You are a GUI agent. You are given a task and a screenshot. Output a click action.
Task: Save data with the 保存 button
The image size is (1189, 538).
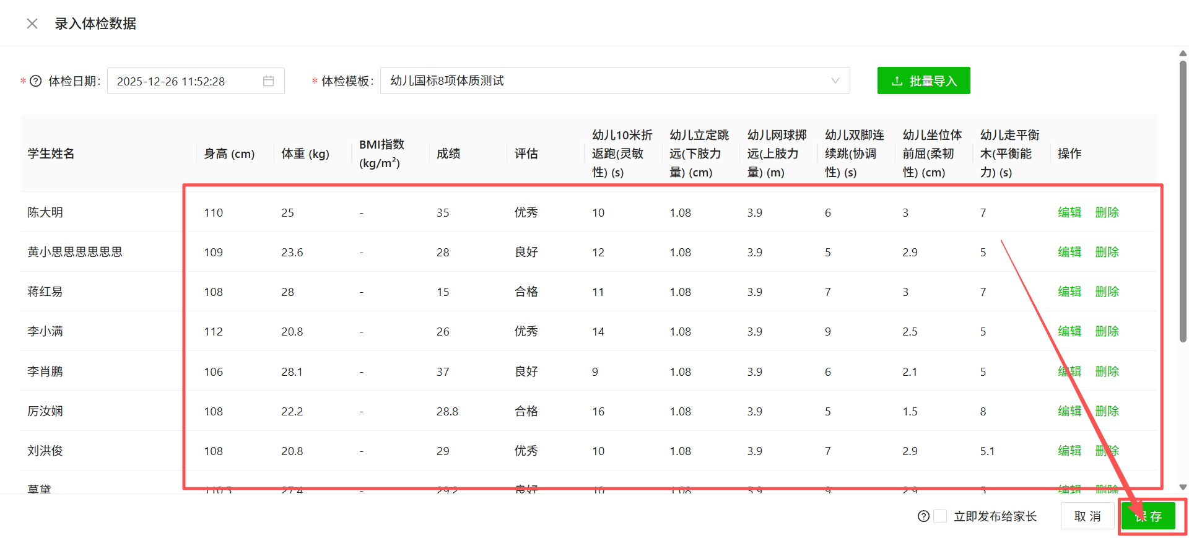[1148, 516]
